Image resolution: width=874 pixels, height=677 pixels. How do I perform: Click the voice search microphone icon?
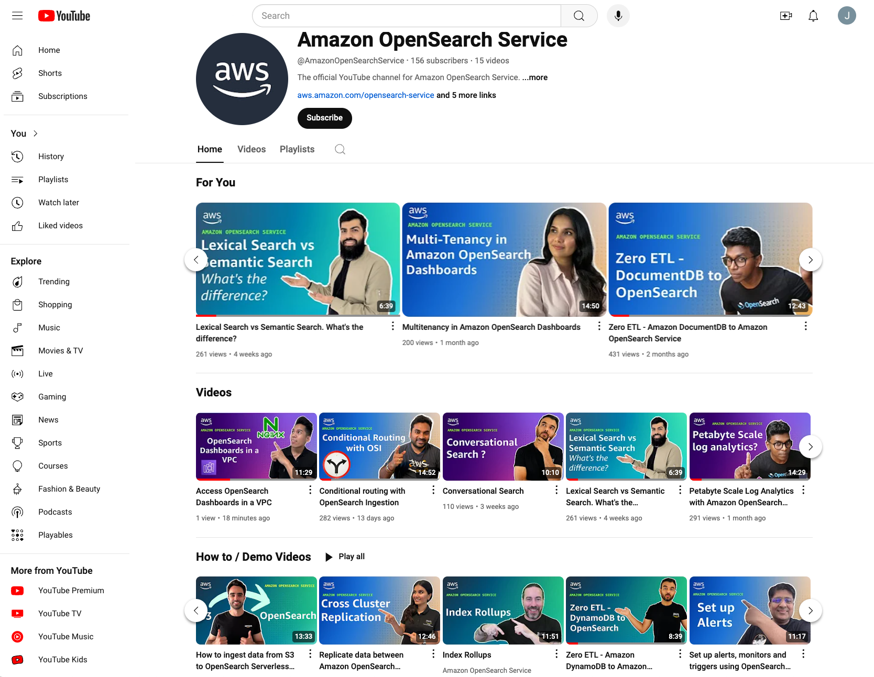[618, 16]
